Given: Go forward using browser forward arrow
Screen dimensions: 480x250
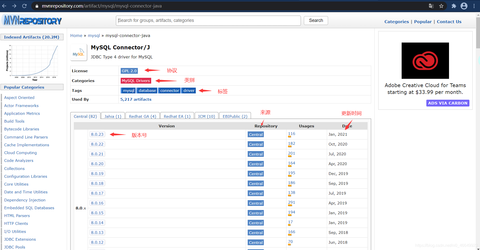Looking at the screenshot, I should 14,6.
